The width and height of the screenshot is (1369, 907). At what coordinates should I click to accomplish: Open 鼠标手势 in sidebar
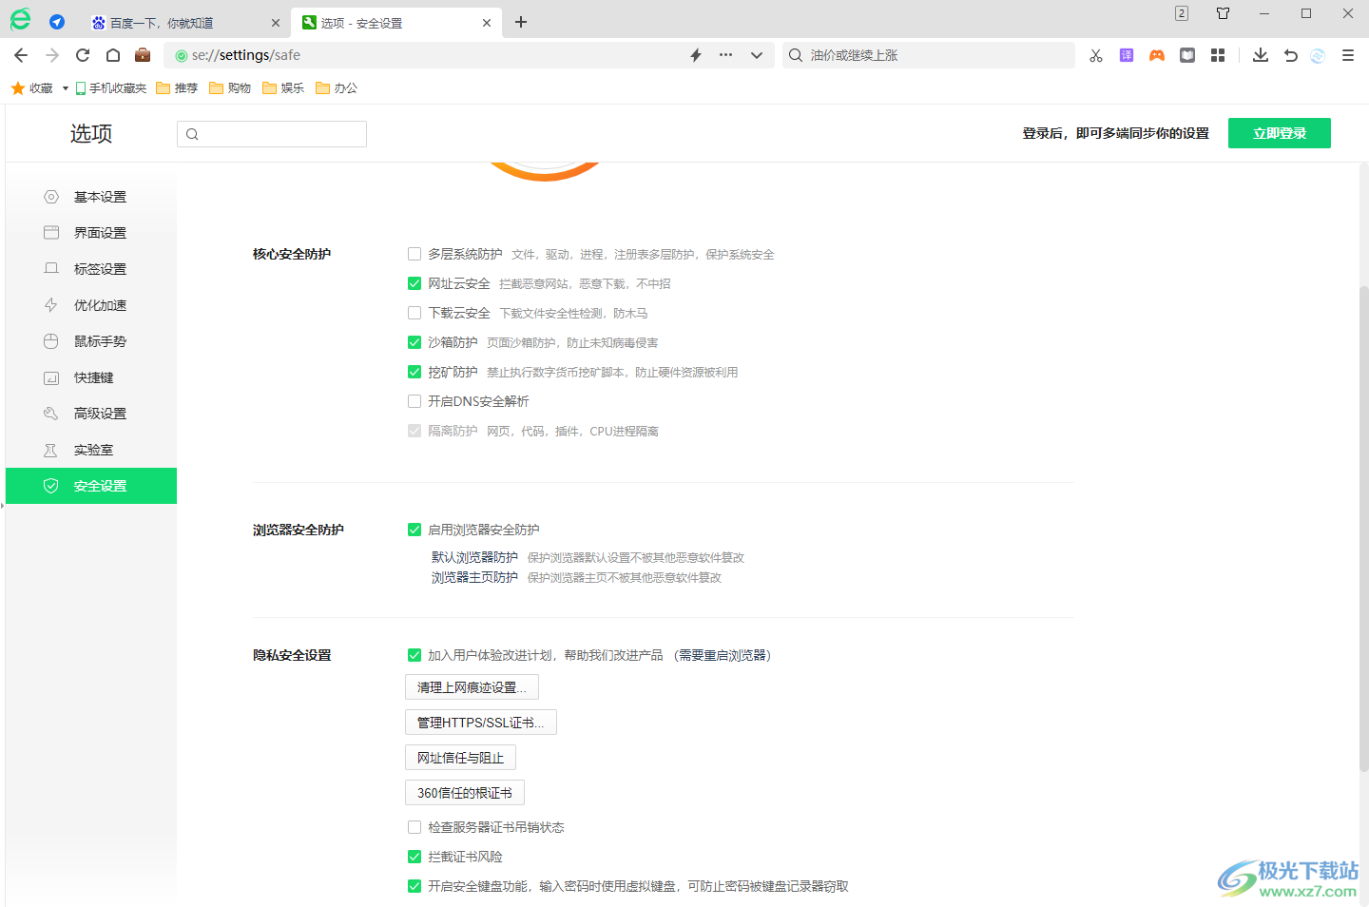(91, 341)
